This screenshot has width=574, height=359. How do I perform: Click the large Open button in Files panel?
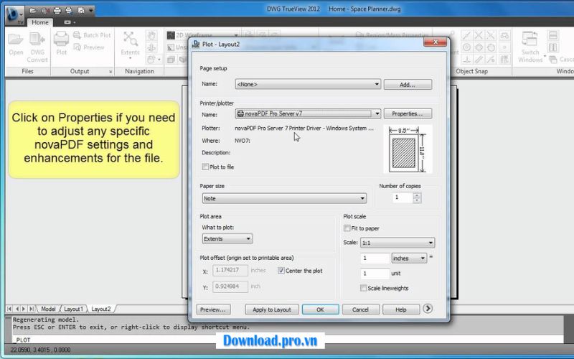[16, 44]
